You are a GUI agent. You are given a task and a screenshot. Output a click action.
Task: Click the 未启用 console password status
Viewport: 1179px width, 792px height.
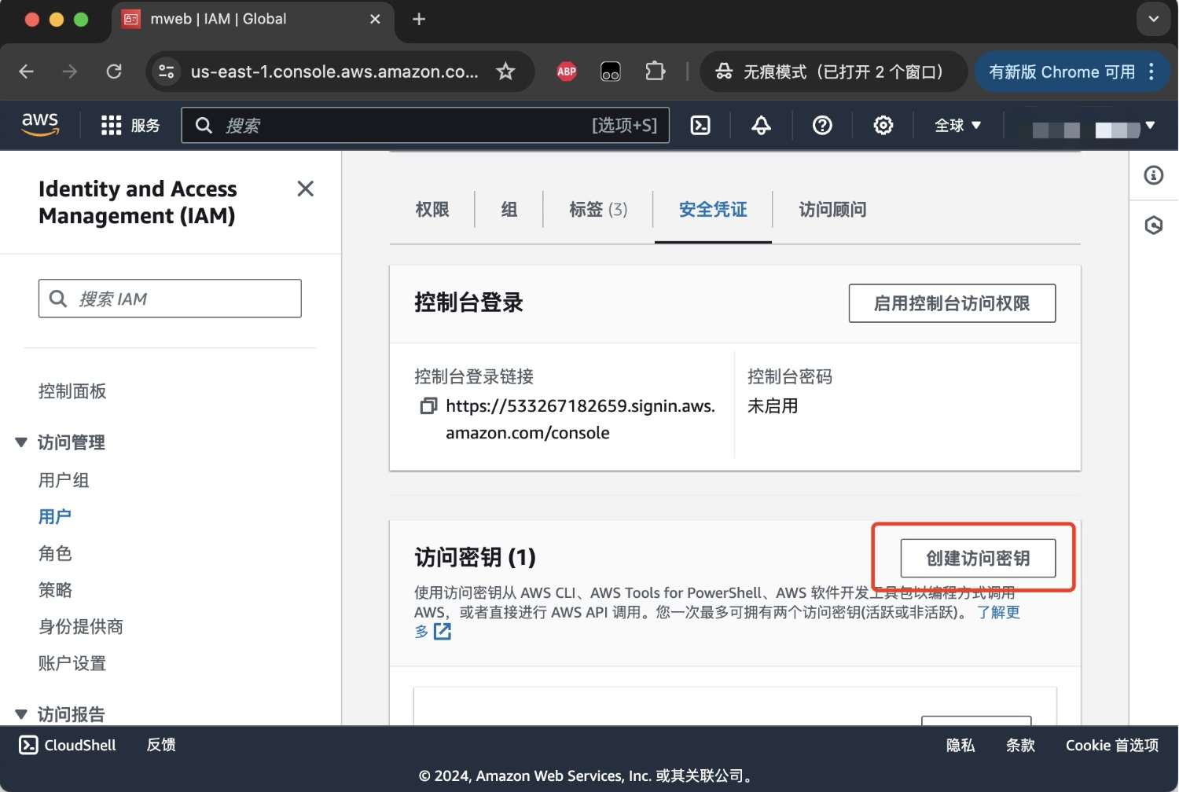[x=773, y=405]
